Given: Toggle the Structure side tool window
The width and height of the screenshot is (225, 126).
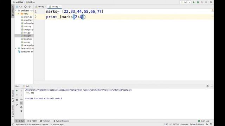Looking at the screenshot, I should click(13, 96).
